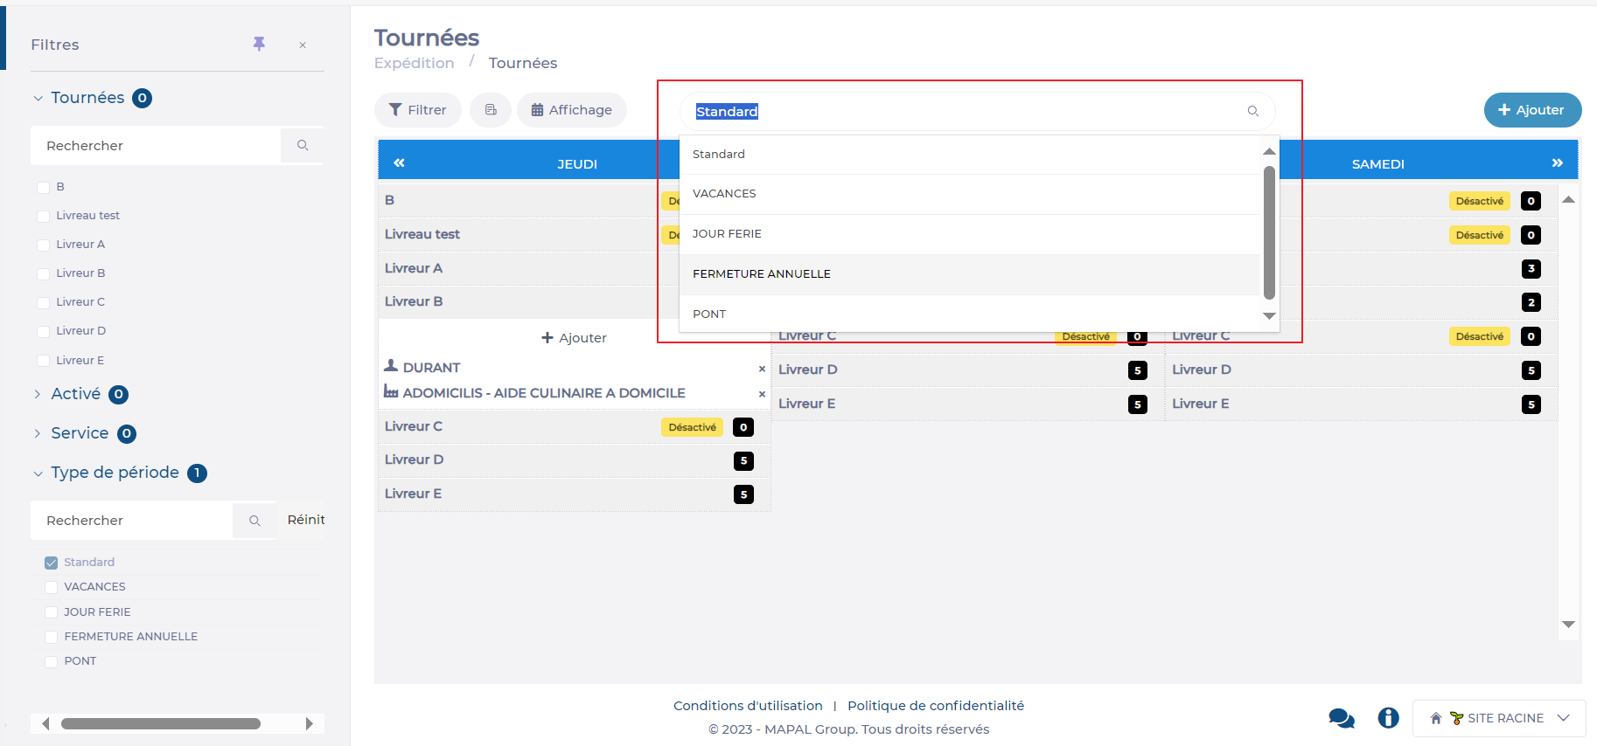Go to previous days with double-left arrows
Screen dimensions: 1597x746
pyautogui.click(x=399, y=163)
